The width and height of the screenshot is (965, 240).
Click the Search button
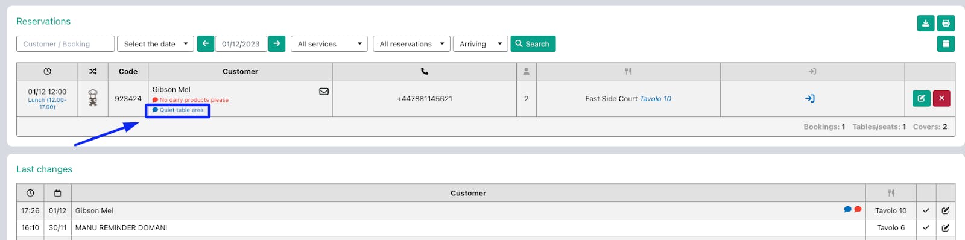(533, 44)
